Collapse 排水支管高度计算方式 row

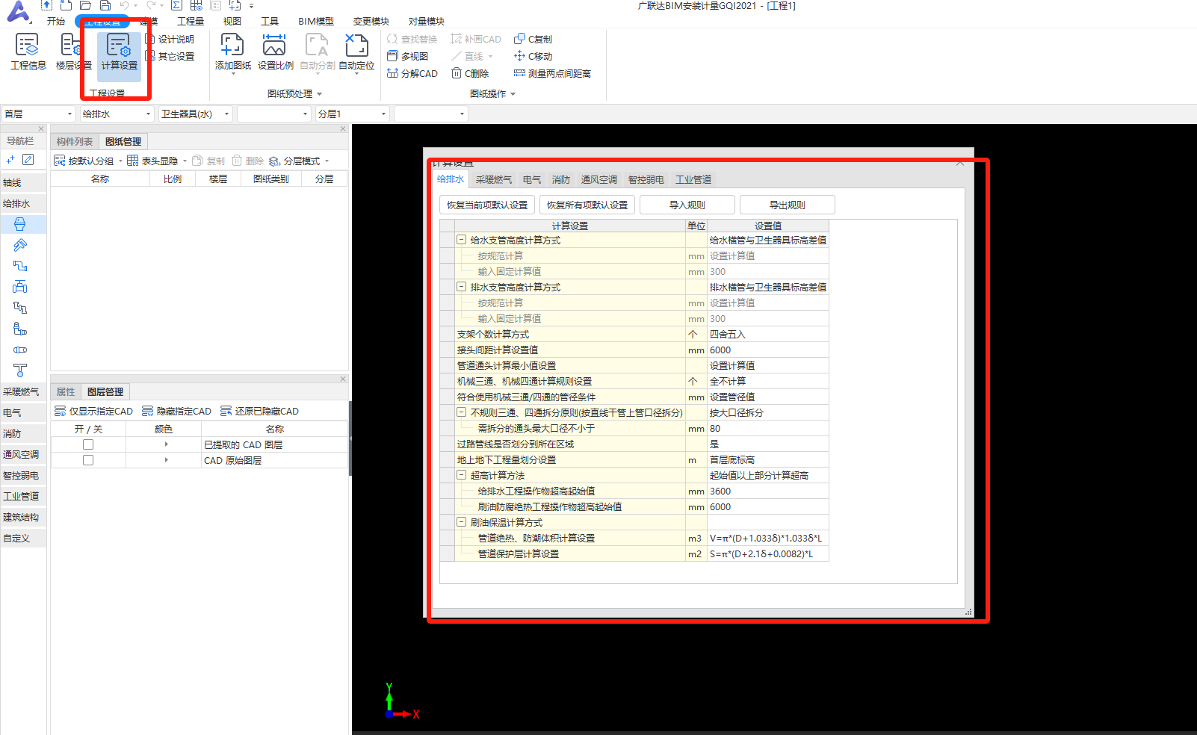(x=462, y=287)
